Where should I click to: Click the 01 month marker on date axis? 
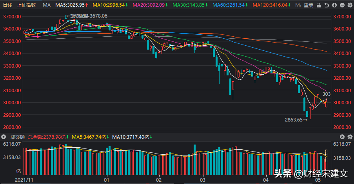[106, 180]
